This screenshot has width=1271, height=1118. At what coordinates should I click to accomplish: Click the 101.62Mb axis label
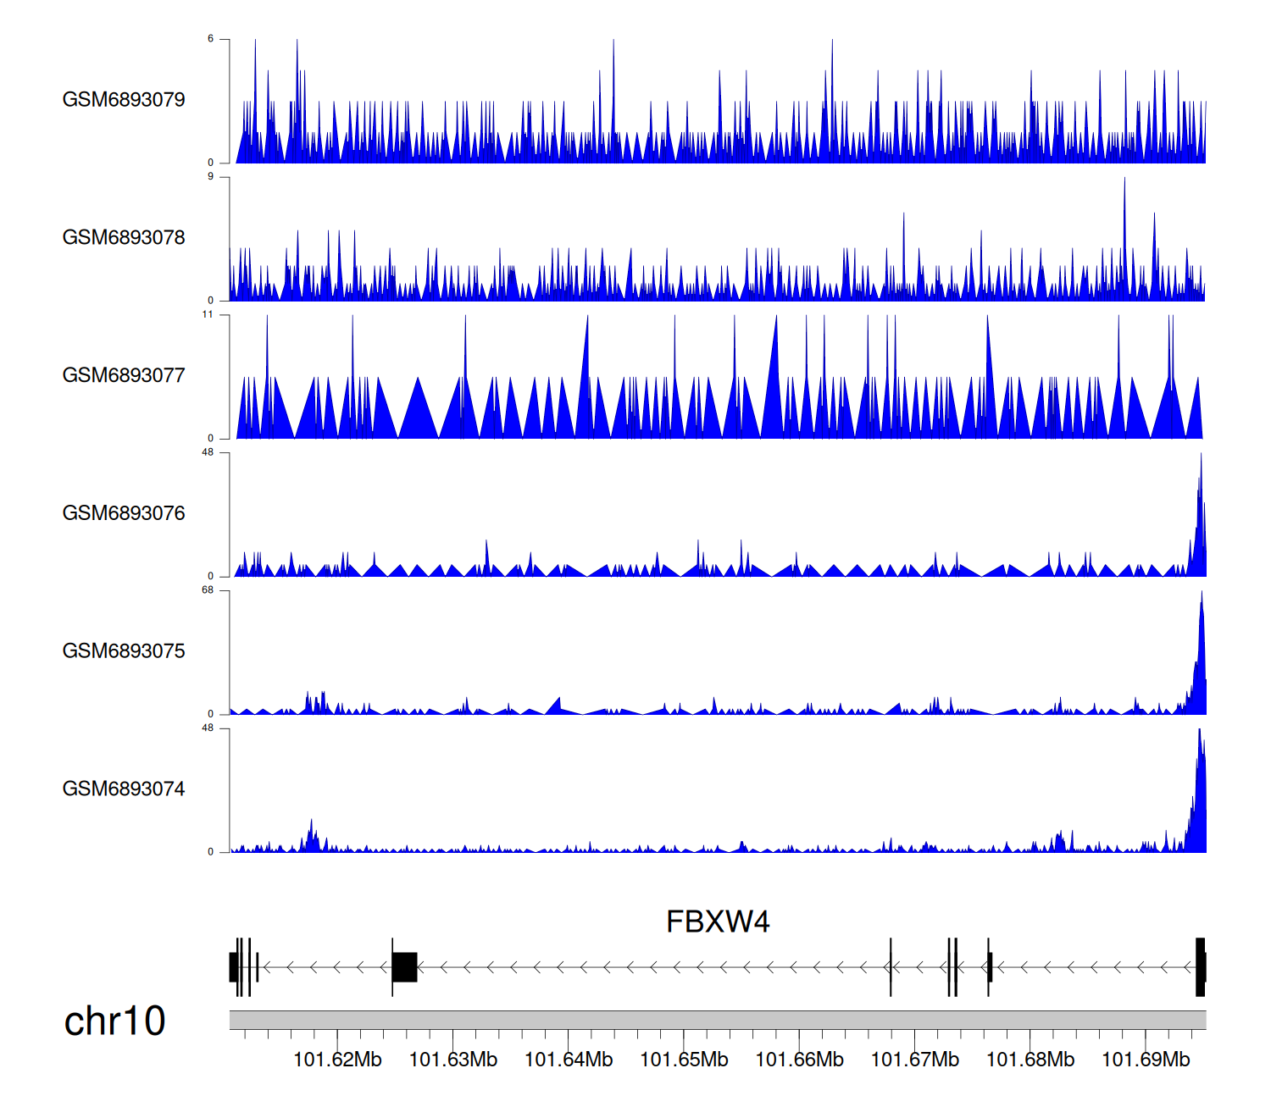click(x=337, y=1060)
